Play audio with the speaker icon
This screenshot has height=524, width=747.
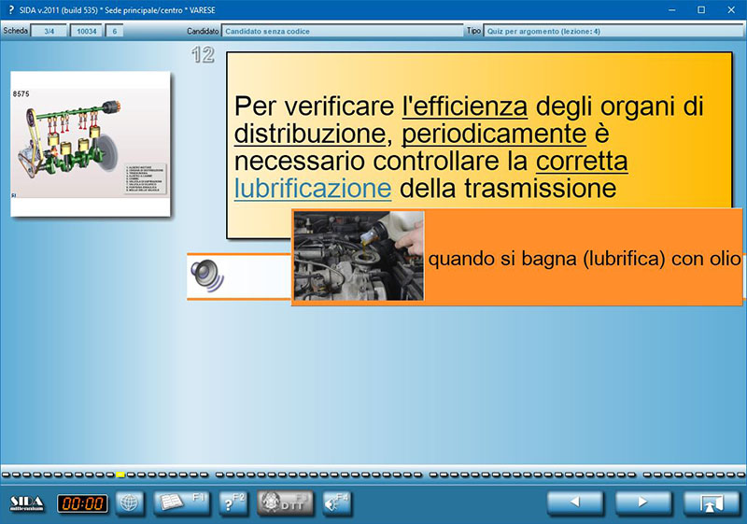(x=207, y=274)
